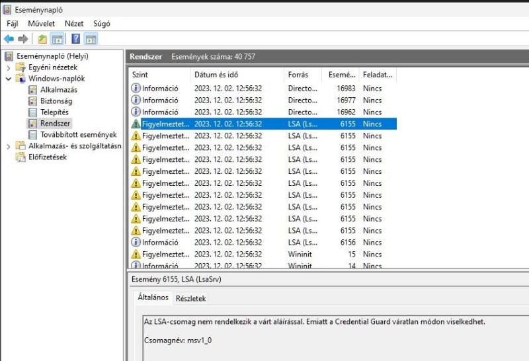
Task: Click the info icon on row 16962
Action: (x=136, y=112)
